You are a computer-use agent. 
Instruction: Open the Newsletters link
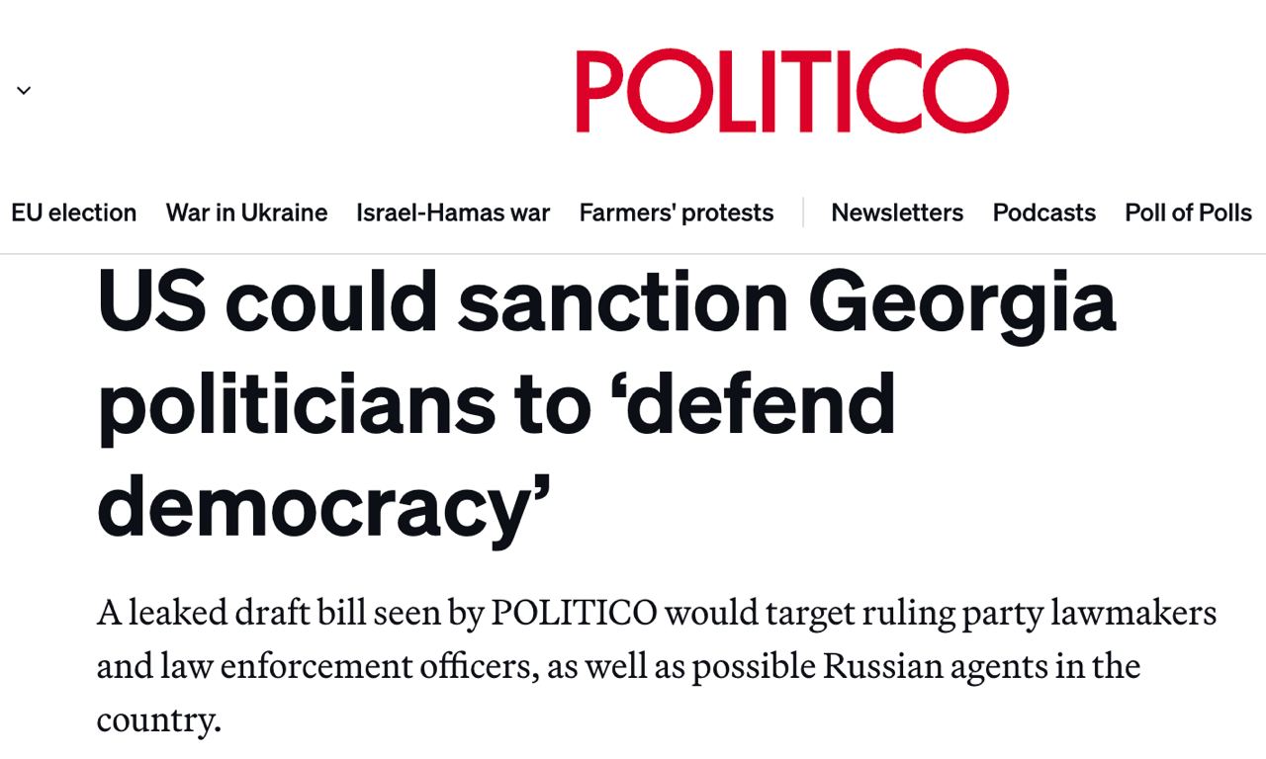(x=897, y=212)
